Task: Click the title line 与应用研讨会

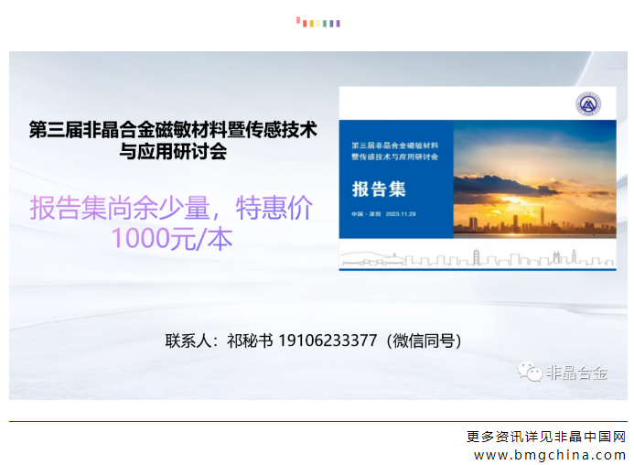Action: tap(173, 152)
